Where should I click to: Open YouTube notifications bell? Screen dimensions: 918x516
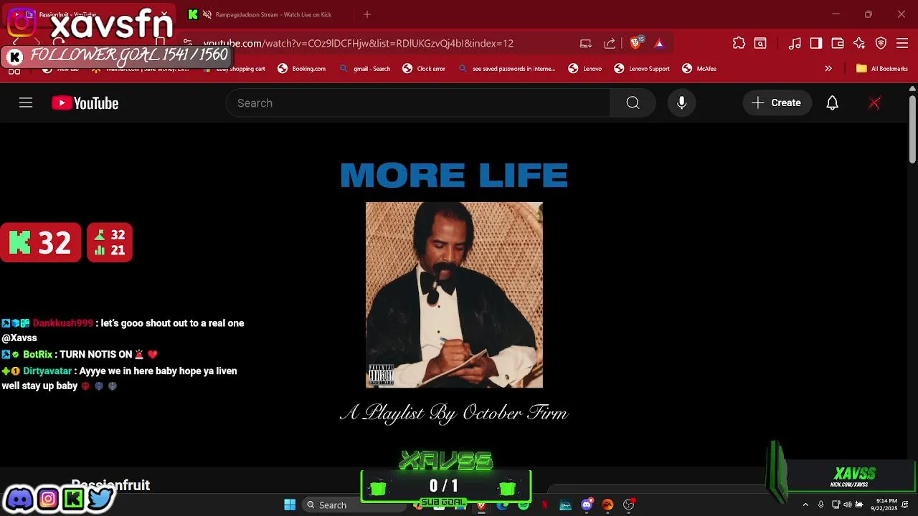(832, 103)
